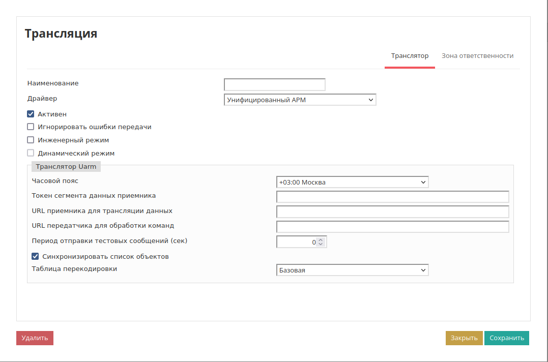Screen dimensions: 548x362
Task: Click the Драйвер label text
Action: point(42,99)
